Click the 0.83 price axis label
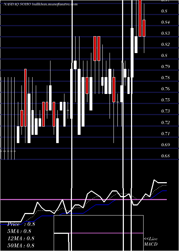This screenshot has width=179, height=251. pos(165,33)
